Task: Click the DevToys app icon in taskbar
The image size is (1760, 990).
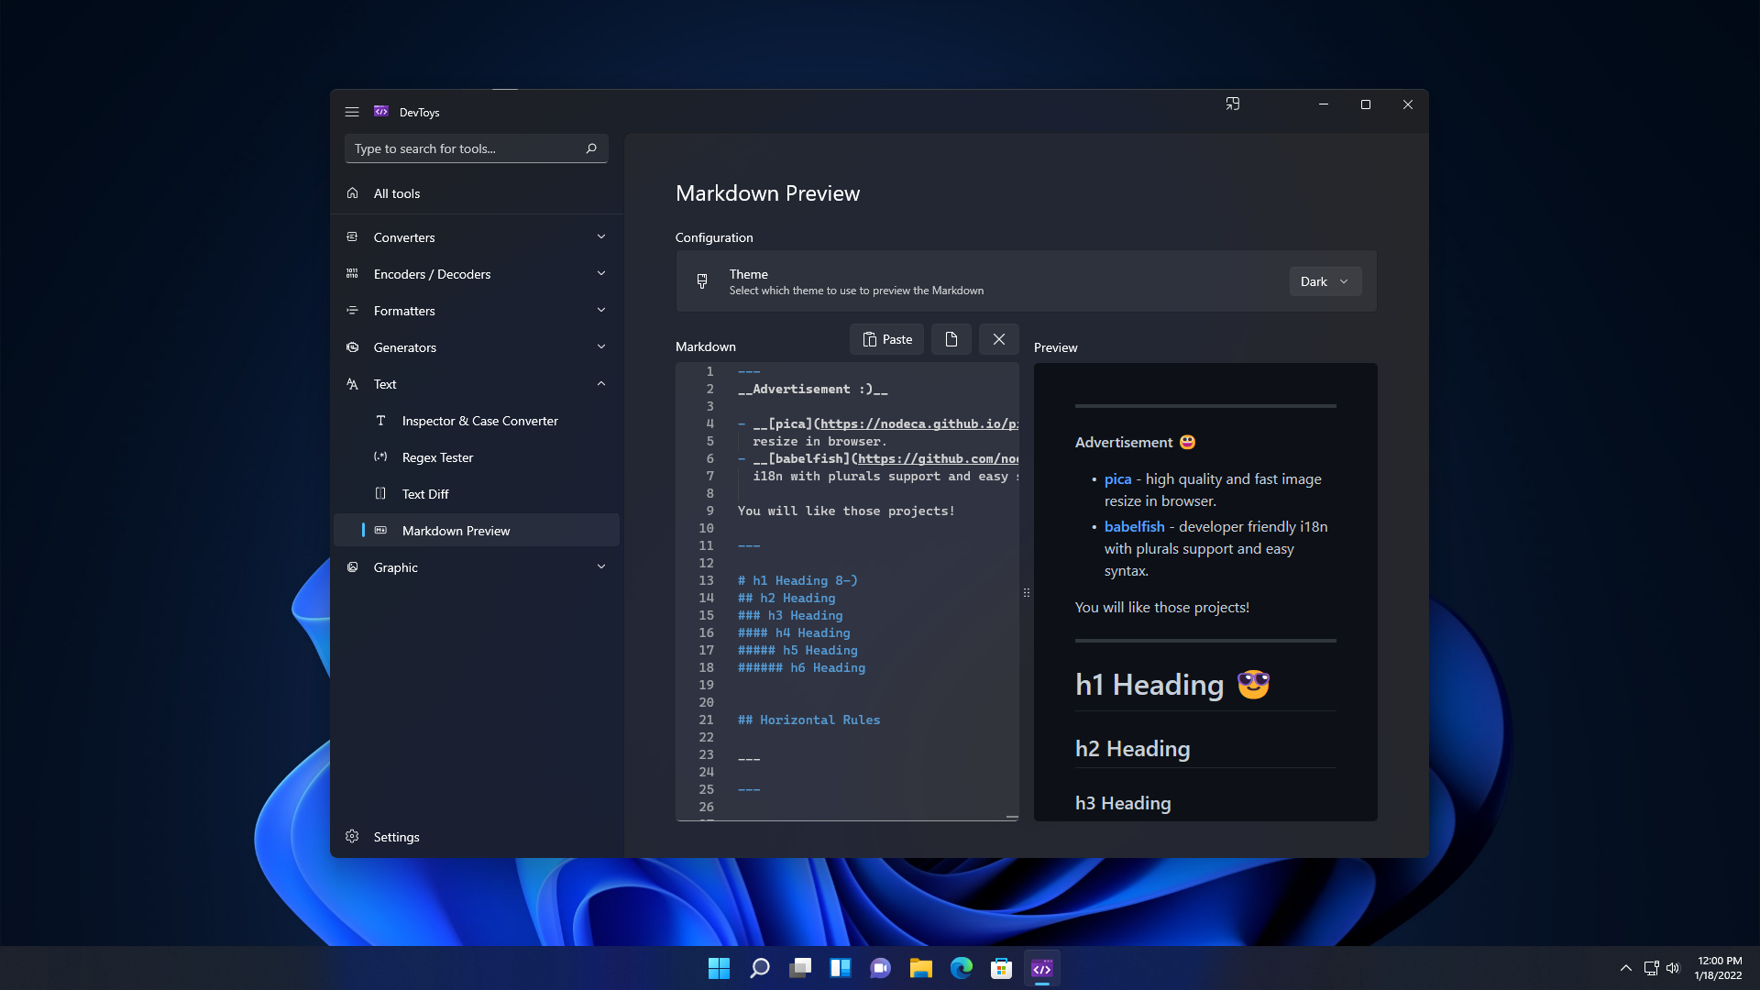Action: [x=1042, y=967]
